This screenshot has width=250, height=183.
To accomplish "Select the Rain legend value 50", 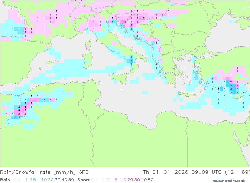I will pos(71,180).
